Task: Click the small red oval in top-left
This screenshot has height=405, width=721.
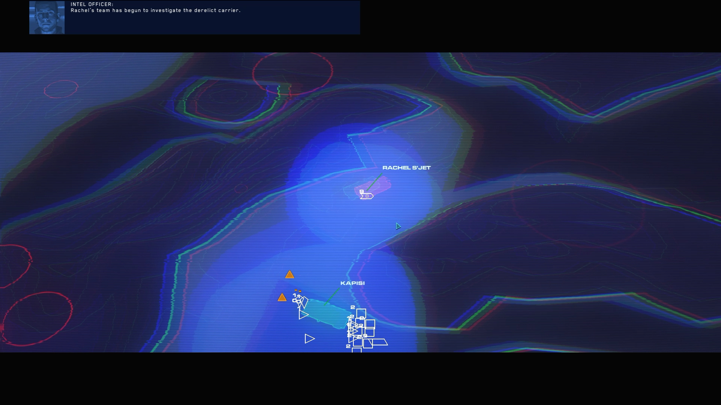Action: click(61, 89)
